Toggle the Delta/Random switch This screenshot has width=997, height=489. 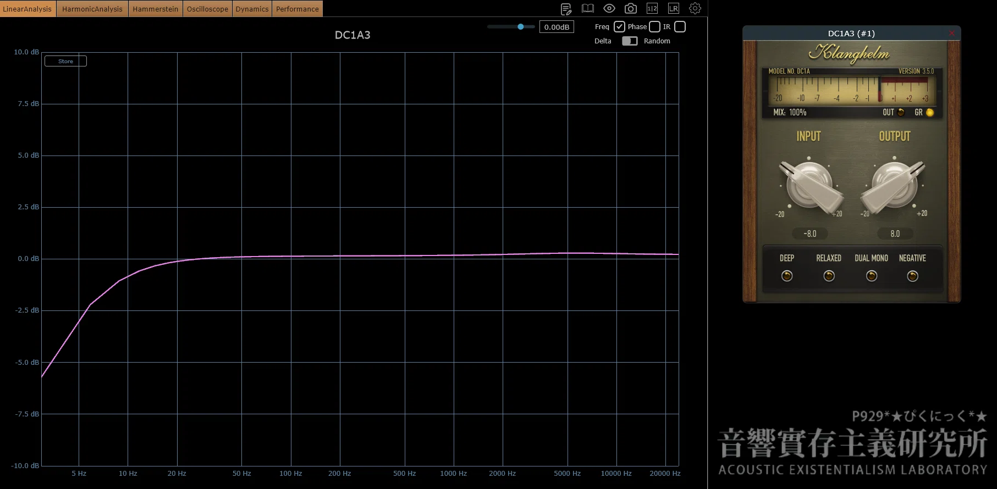[x=630, y=41]
